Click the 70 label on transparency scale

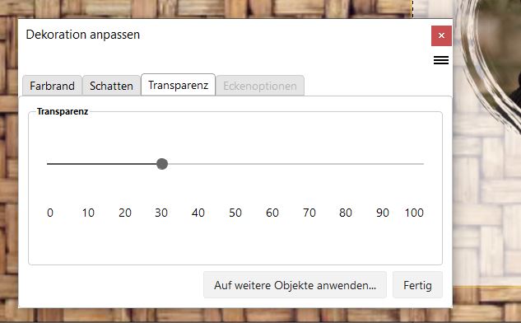[309, 213]
